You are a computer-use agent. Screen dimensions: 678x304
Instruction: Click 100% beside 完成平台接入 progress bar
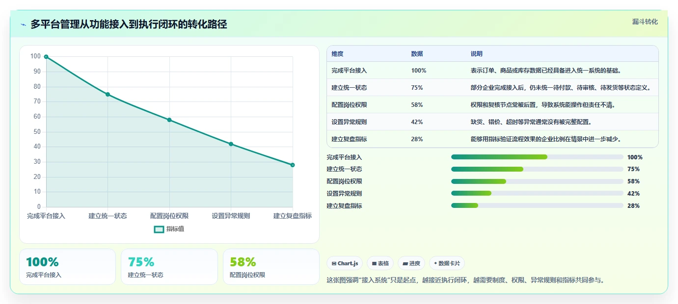pos(635,157)
